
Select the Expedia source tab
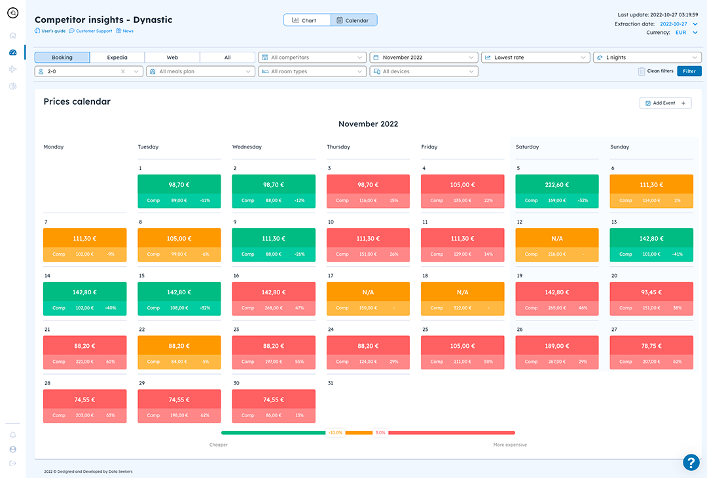(x=117, y=57)
